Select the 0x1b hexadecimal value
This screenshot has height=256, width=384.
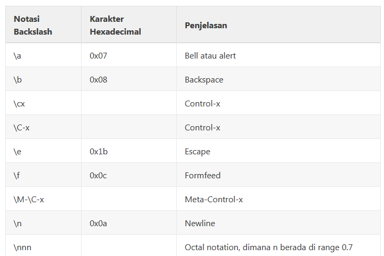pyautogui.click(x=99, y=151)
